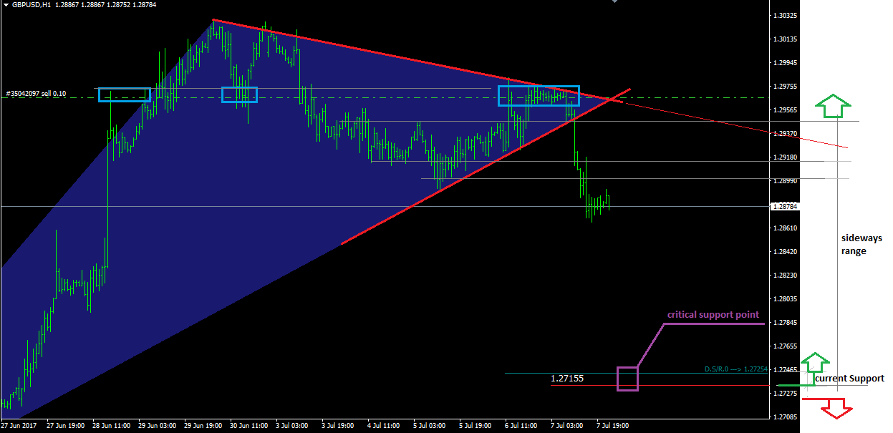Click price axis label 1.29180
The image size is (893, 433).
tap(786, 157)
